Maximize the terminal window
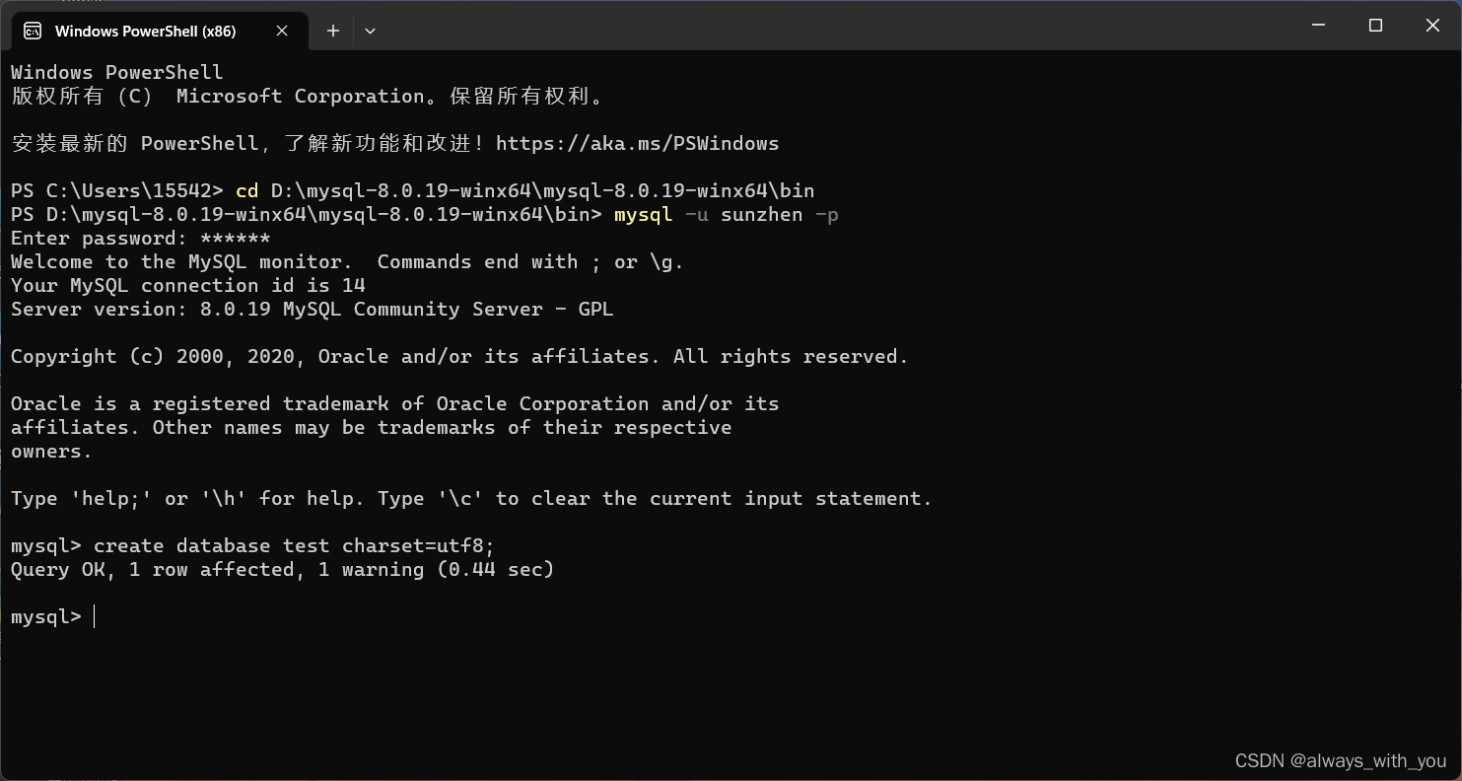 point(1375,25)
